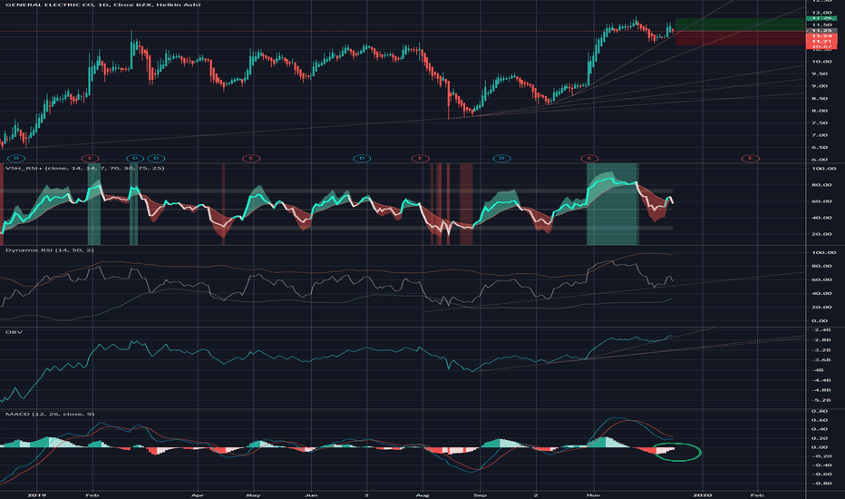The width and height of the screenshot is (845, 499).
Task: Click the 8.00 level on the price axis
Action: (820, 111)
